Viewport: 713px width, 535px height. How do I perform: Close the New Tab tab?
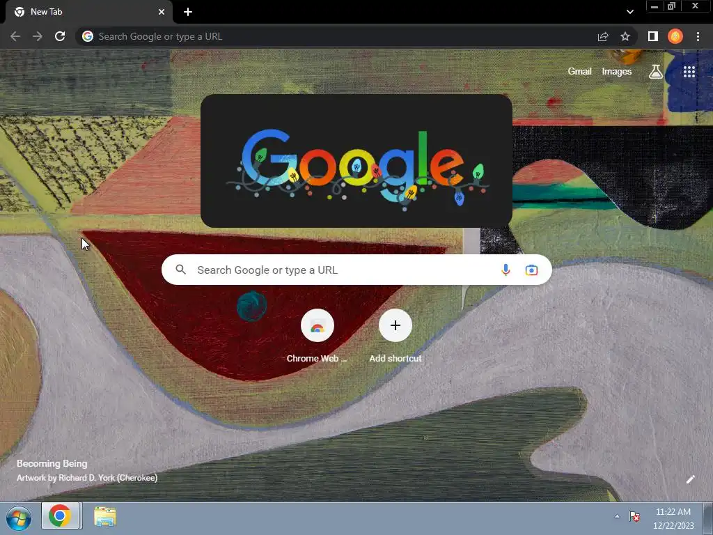(162, 12)
